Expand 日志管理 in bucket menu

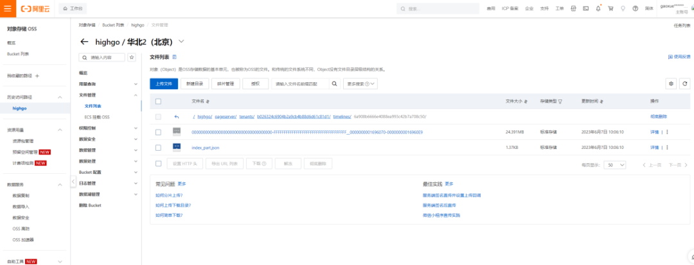coord(136,184)
